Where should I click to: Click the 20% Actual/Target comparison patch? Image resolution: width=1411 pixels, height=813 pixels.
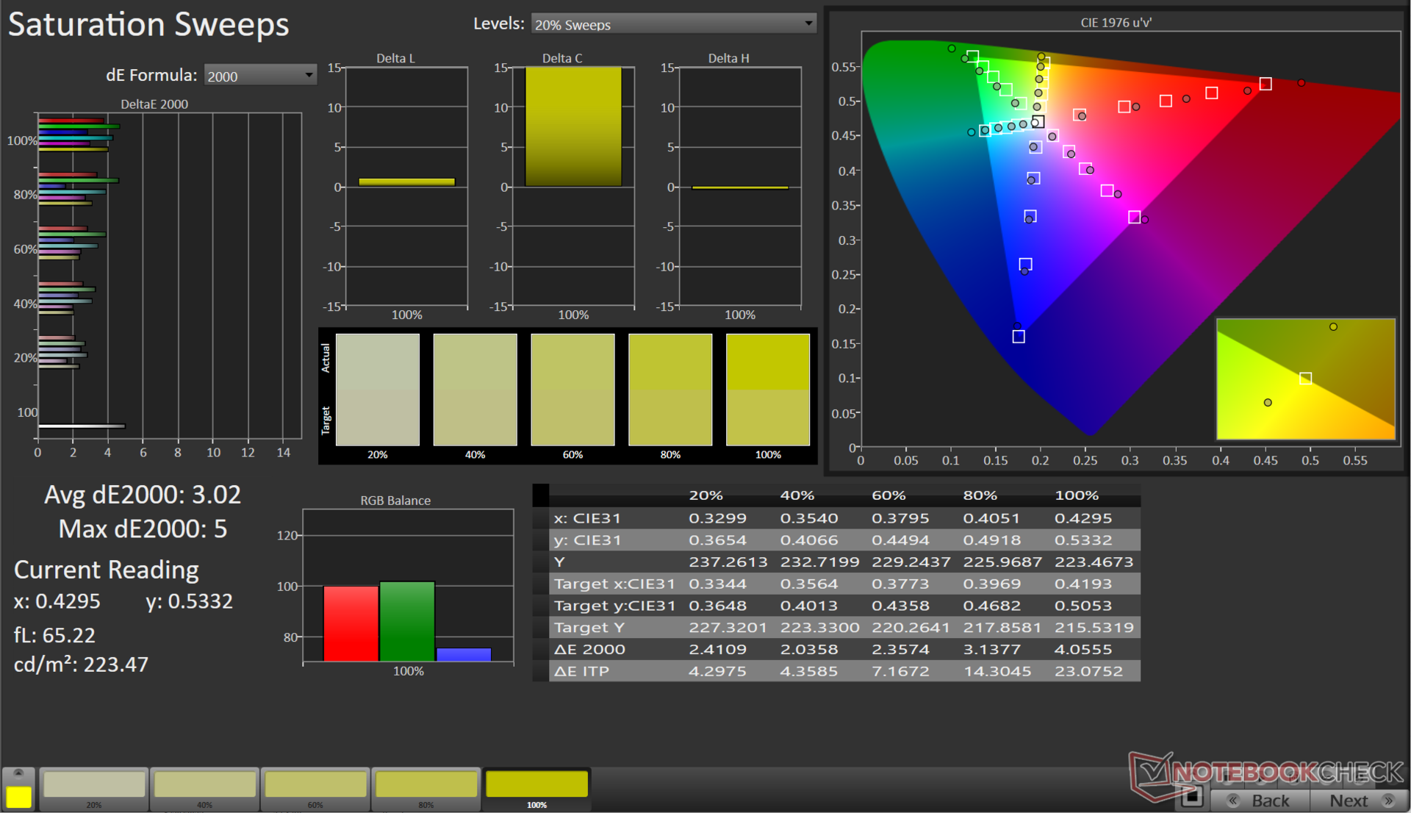point(378,390)
